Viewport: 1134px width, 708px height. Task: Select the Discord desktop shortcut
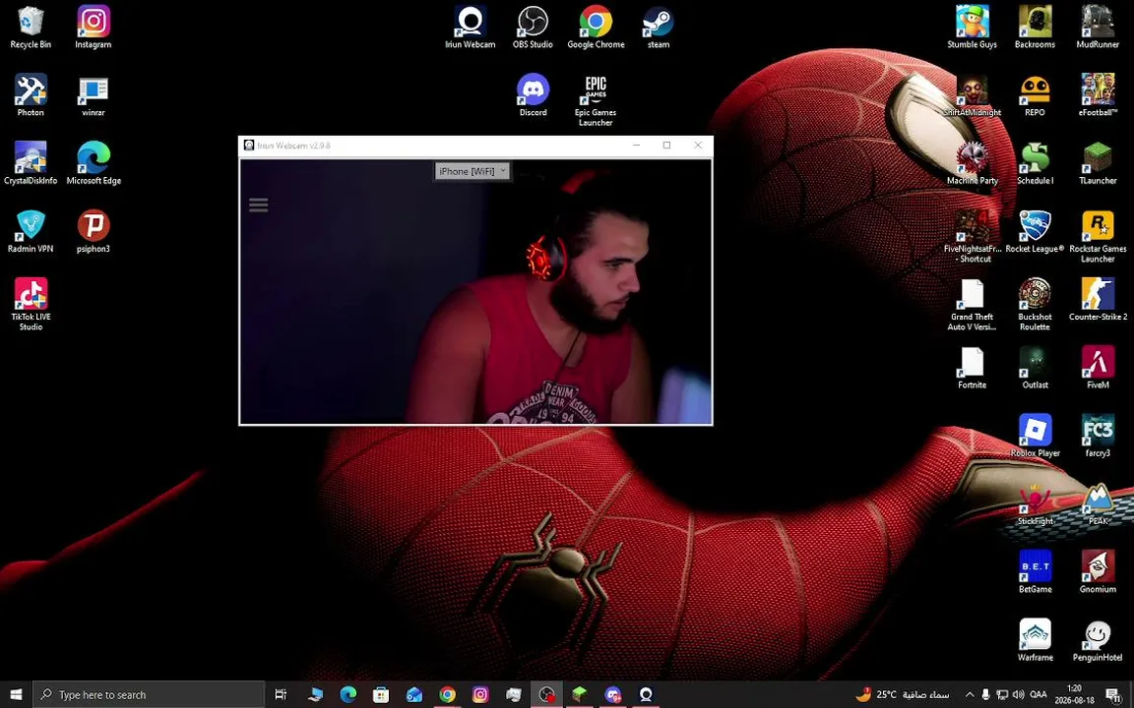pos(533,95)
